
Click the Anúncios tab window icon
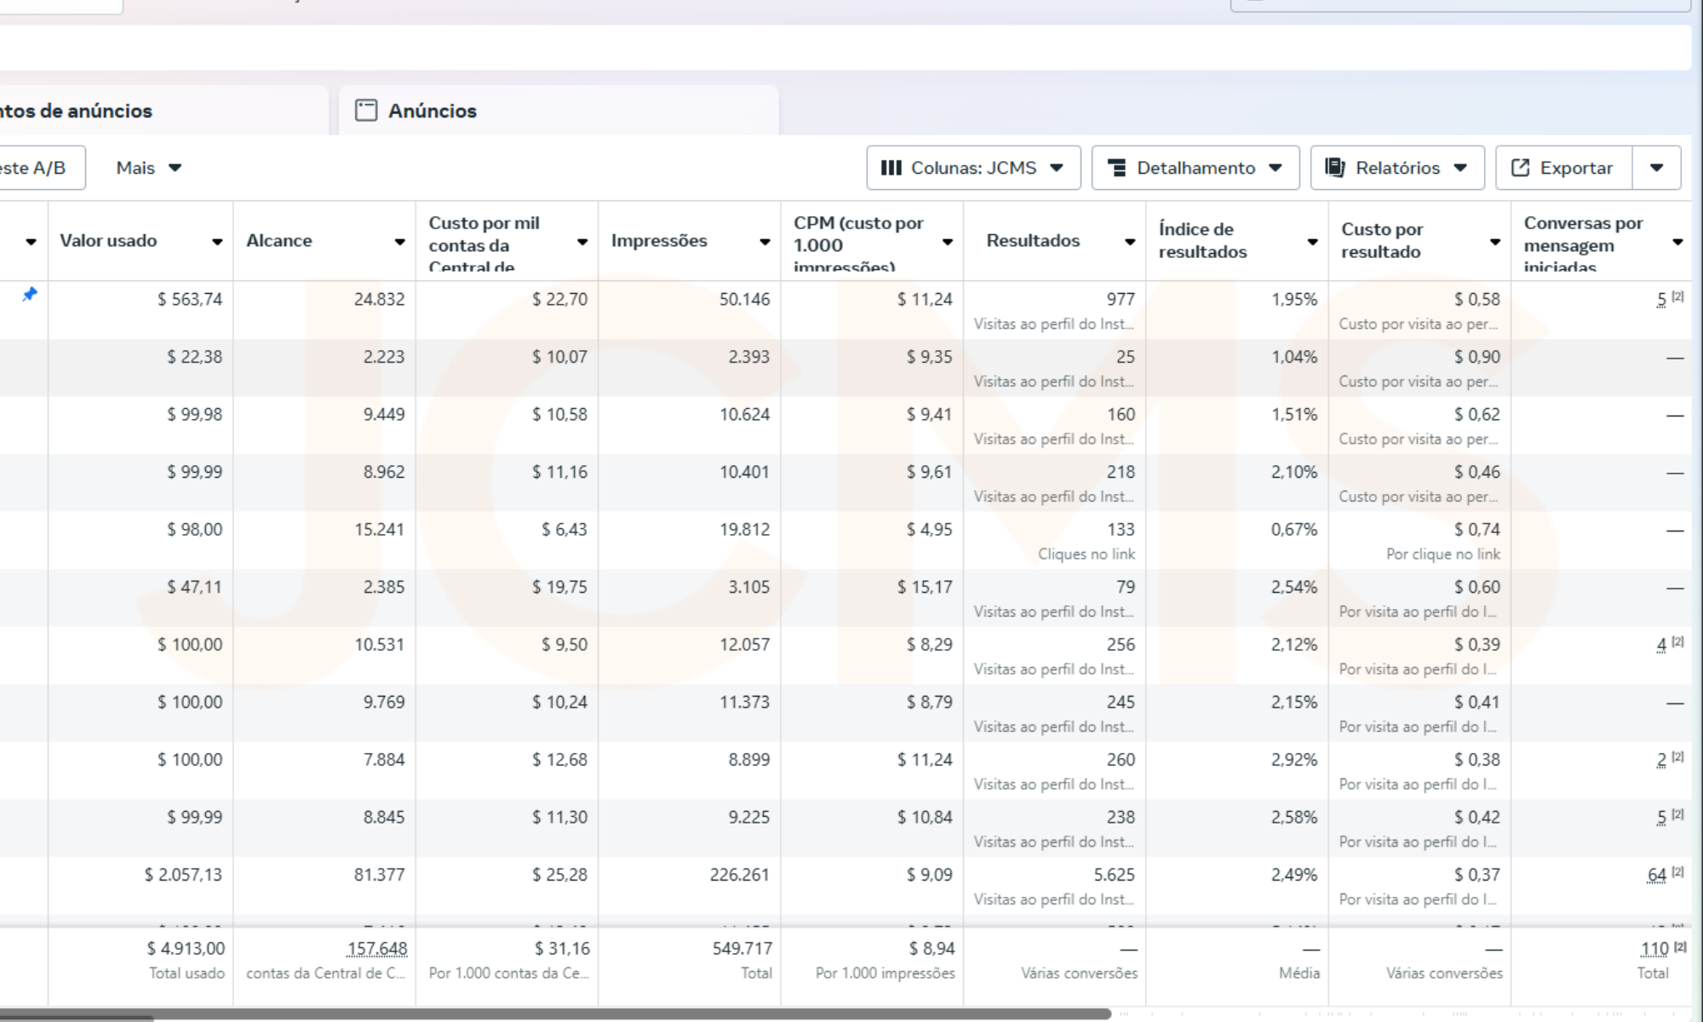[366, 111]
